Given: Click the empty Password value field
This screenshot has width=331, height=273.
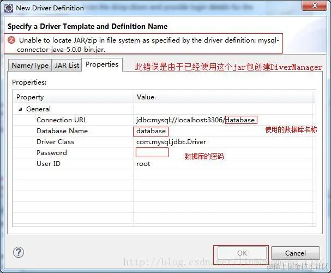Looking at the screenshot, I should pos(224,152).
